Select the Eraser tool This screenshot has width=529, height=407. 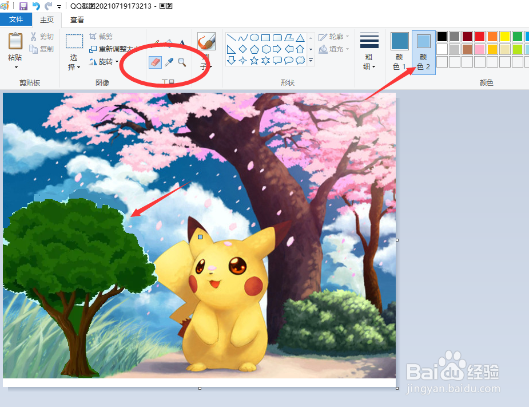(155, 62)
